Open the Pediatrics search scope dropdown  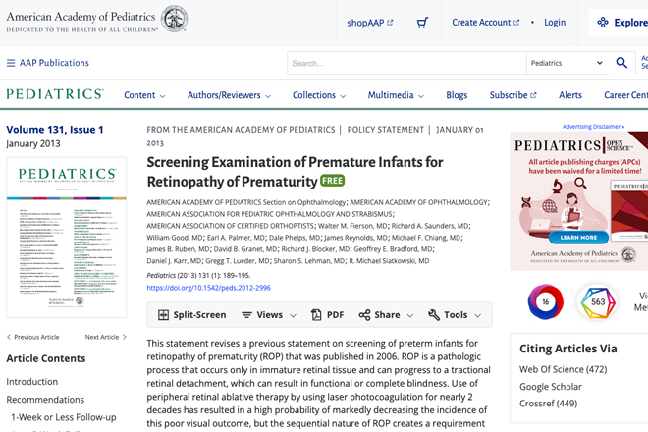pos(567,63)
